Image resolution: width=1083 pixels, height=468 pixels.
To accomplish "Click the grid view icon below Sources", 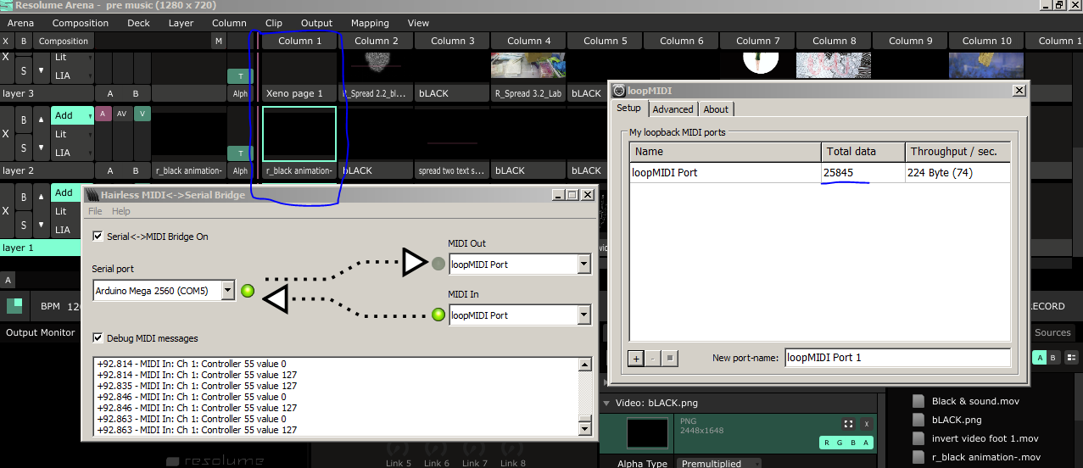I will tap(1071, 358).
